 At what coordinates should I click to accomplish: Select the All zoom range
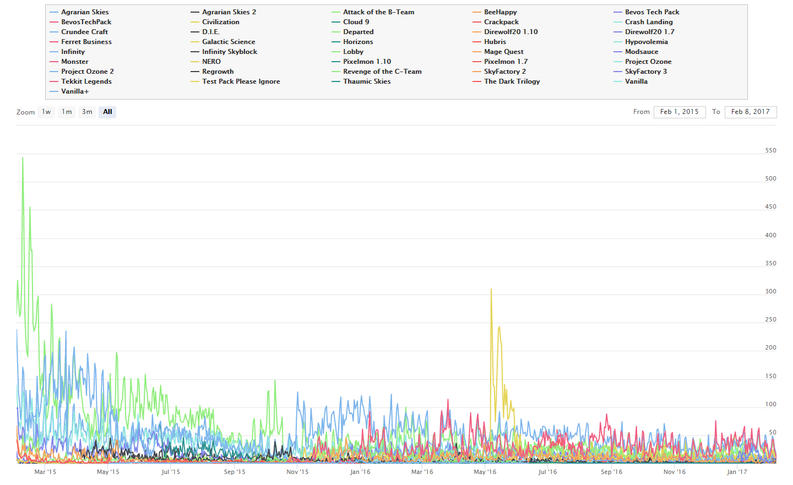click(107, 112)
